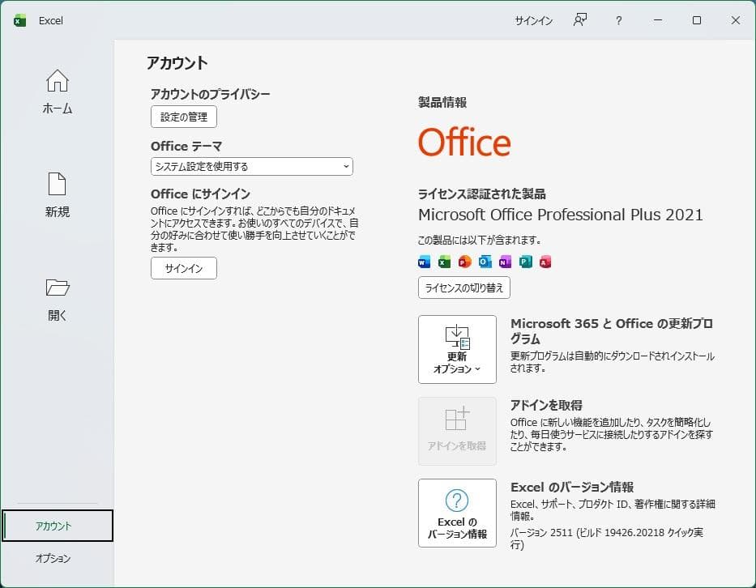Click the Excel icon under product info
This screenshot has height=588, width=756.
(442, 262)
